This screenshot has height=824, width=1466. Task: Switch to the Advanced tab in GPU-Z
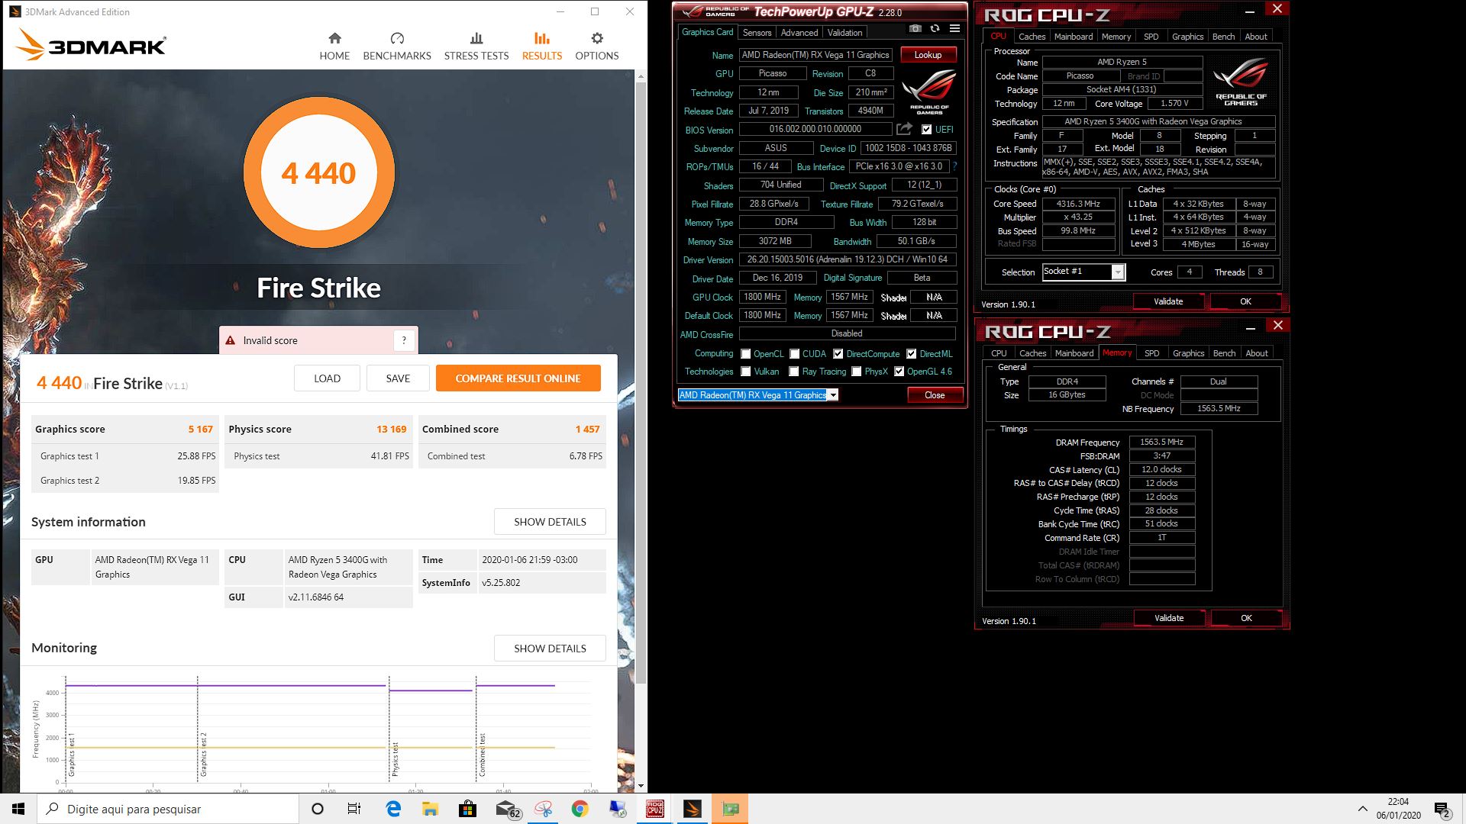pos(799,33)
